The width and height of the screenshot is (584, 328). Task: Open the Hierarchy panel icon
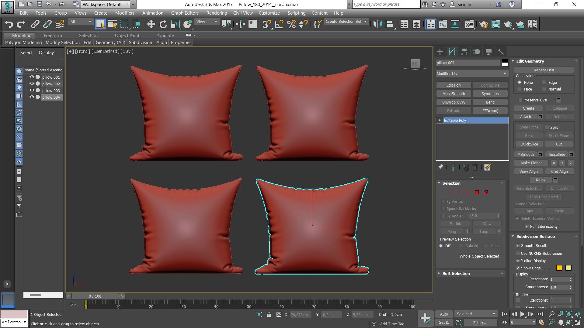point(464,52)
